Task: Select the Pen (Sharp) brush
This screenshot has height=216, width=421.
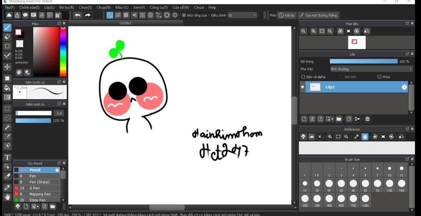Action: tap(37, 182)
